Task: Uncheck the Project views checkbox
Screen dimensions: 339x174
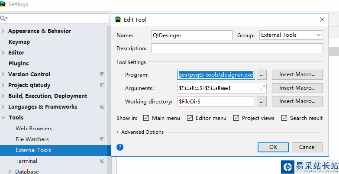Action: [236, 118]
